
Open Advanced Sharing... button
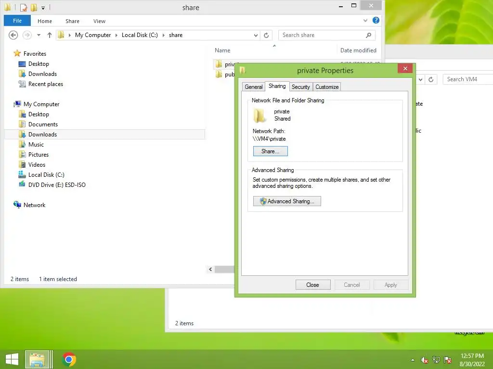(x=287, y=201)
